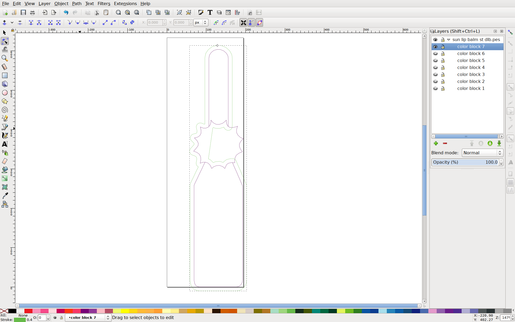
Task: Select the Dropper color picker tool
Action: coord(5,196)
